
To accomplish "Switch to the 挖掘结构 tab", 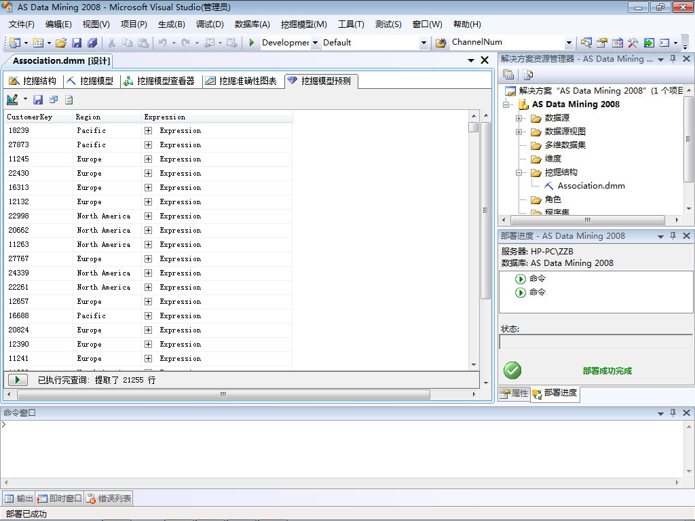I will tap(33, 81).
